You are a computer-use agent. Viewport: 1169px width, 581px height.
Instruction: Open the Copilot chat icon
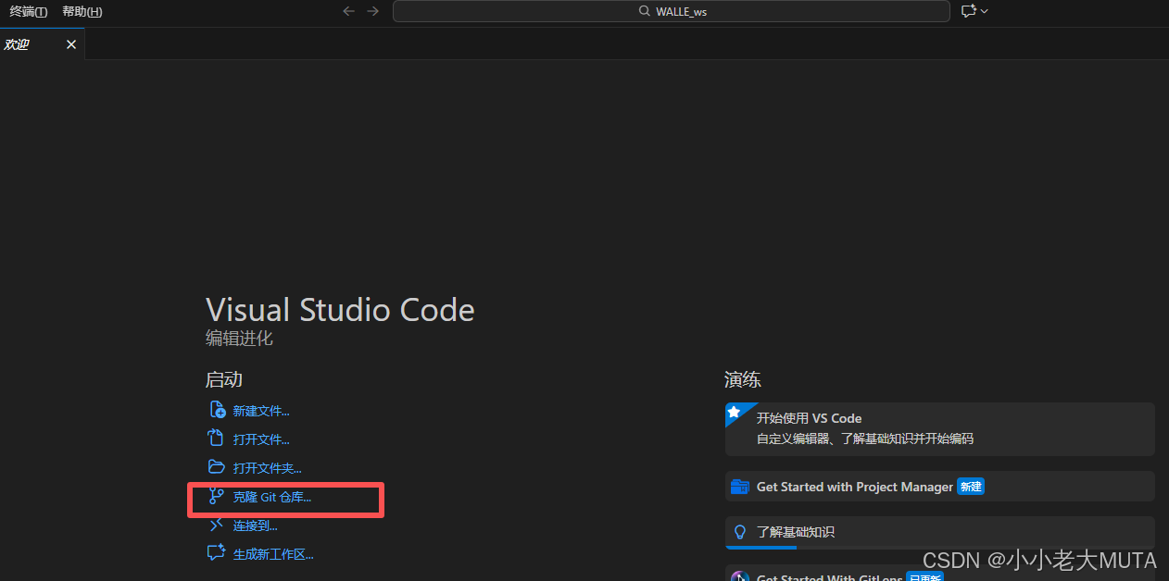point(969,11)
